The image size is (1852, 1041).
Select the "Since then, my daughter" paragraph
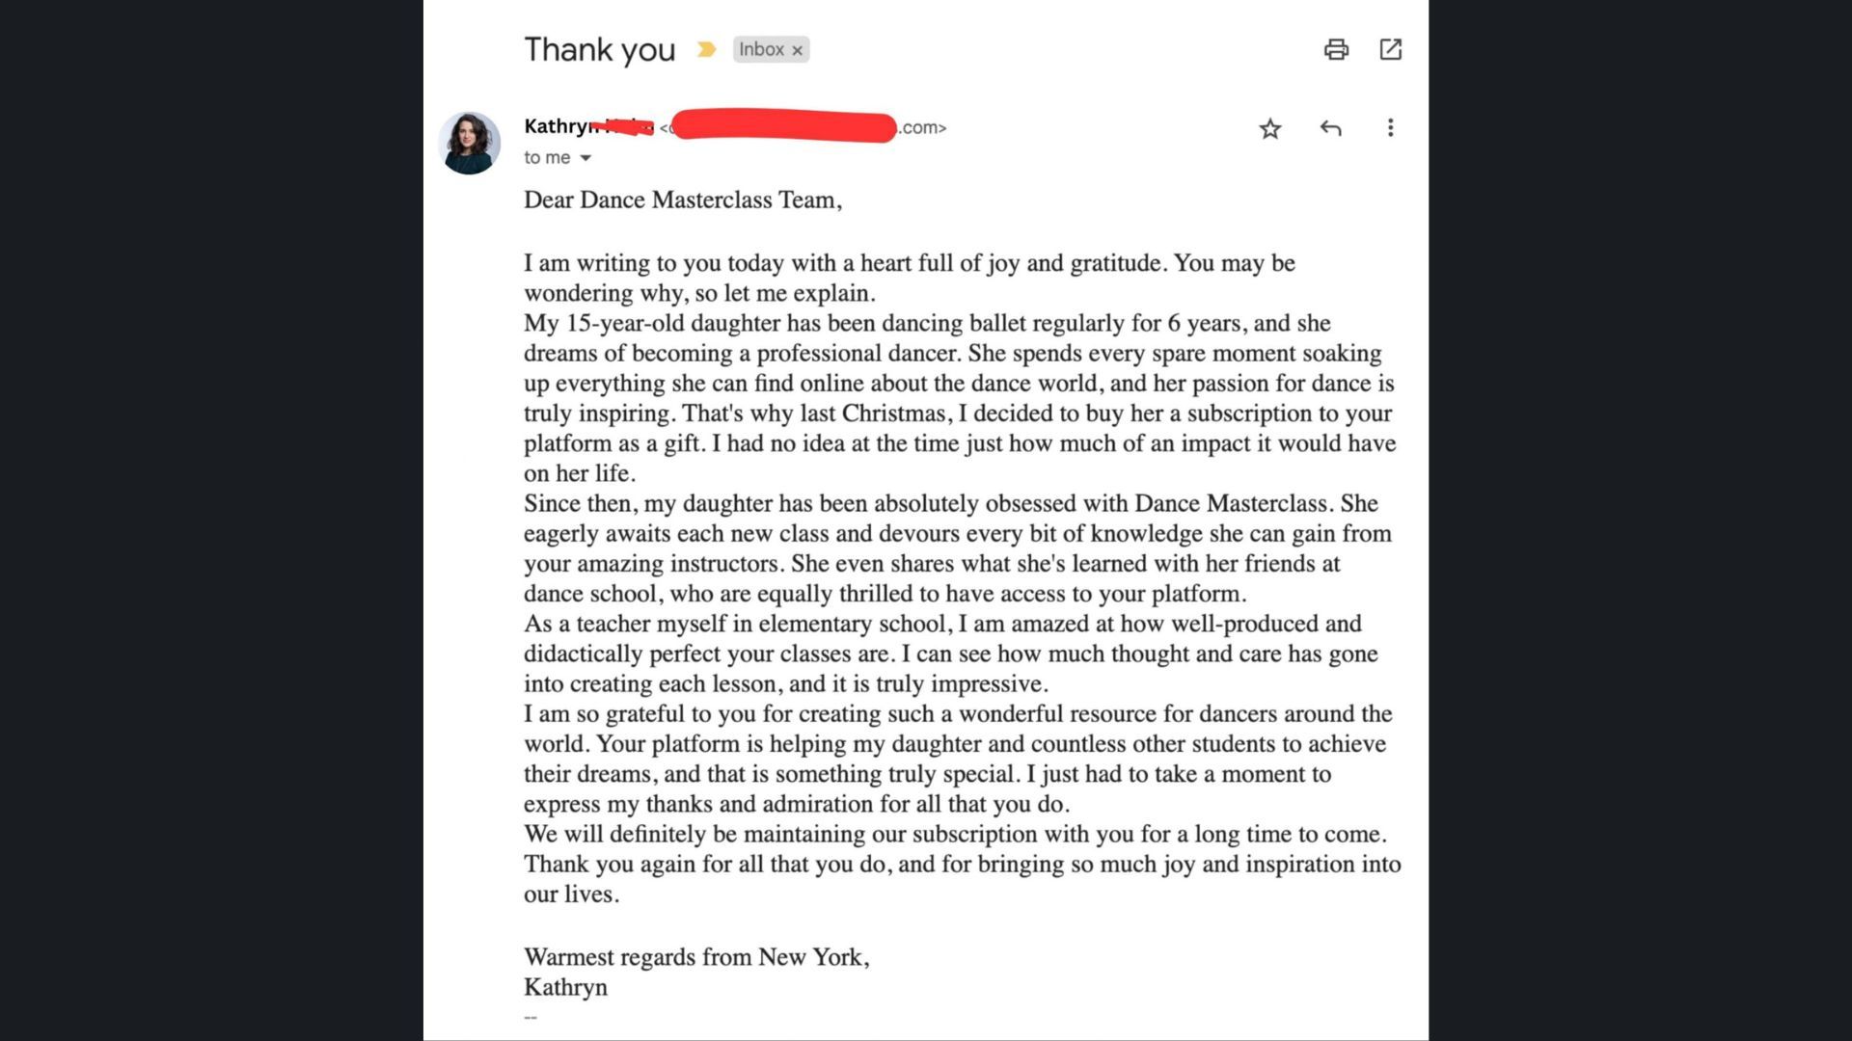pos(958,548)
